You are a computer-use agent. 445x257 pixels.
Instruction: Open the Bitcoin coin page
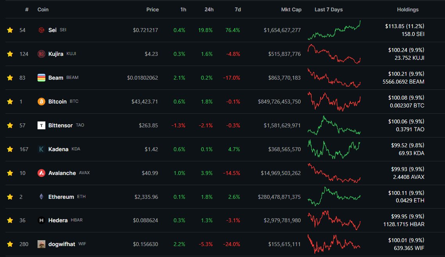point(57,102)
